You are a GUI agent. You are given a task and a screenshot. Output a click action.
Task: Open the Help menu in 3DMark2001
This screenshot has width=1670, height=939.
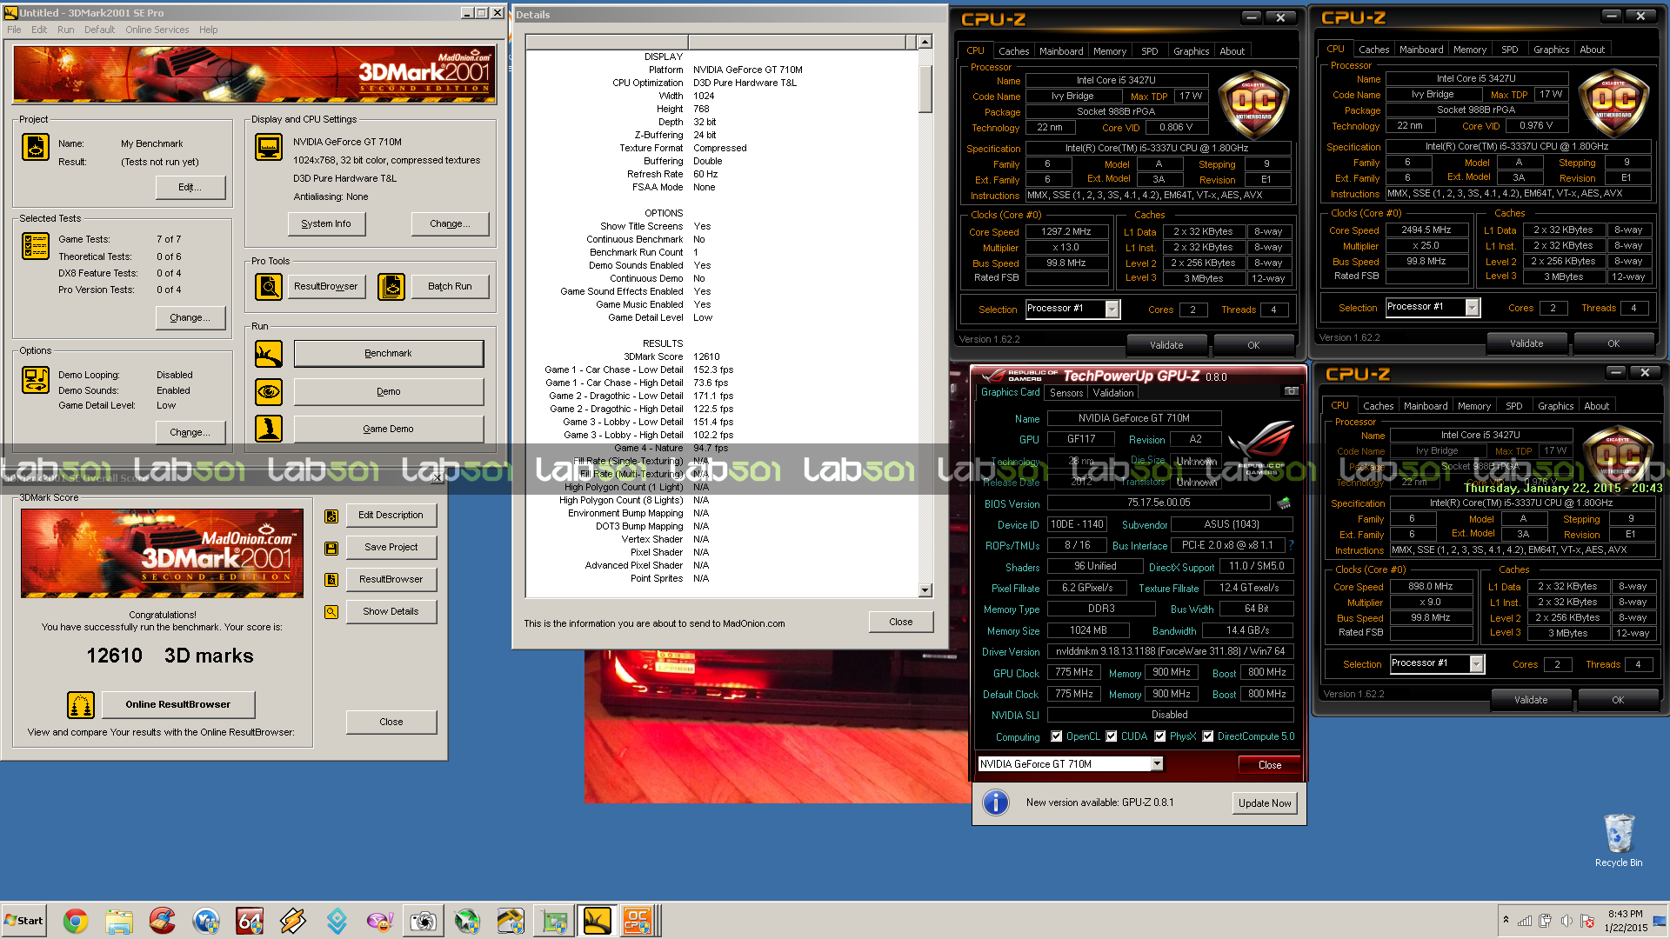pyautogui.click(x=208, y=30)
